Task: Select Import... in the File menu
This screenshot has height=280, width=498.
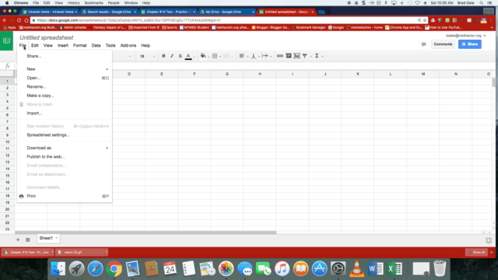Action: click(65, 113)
